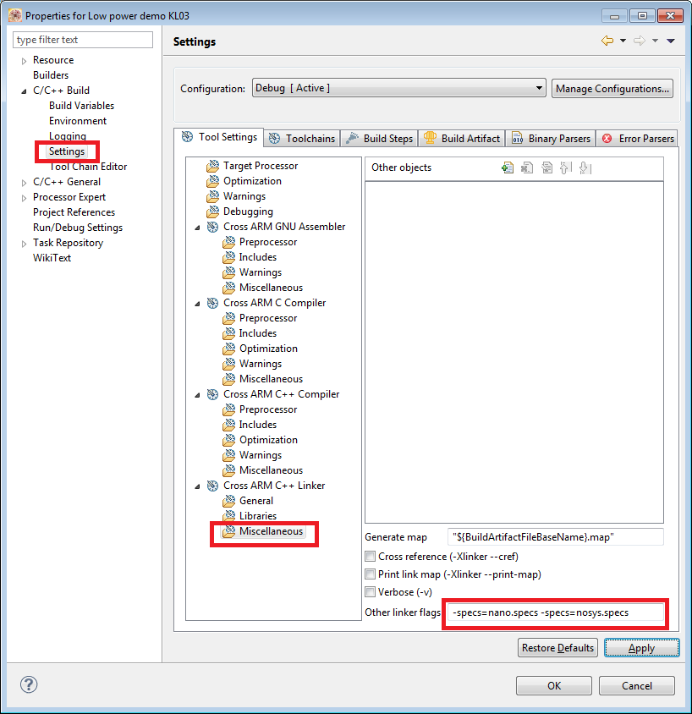Image resolution: width=692 pixels, height=714 pixels.
Task: Enable Cross reference (-Xlinker --cref)
Action: 370,556
